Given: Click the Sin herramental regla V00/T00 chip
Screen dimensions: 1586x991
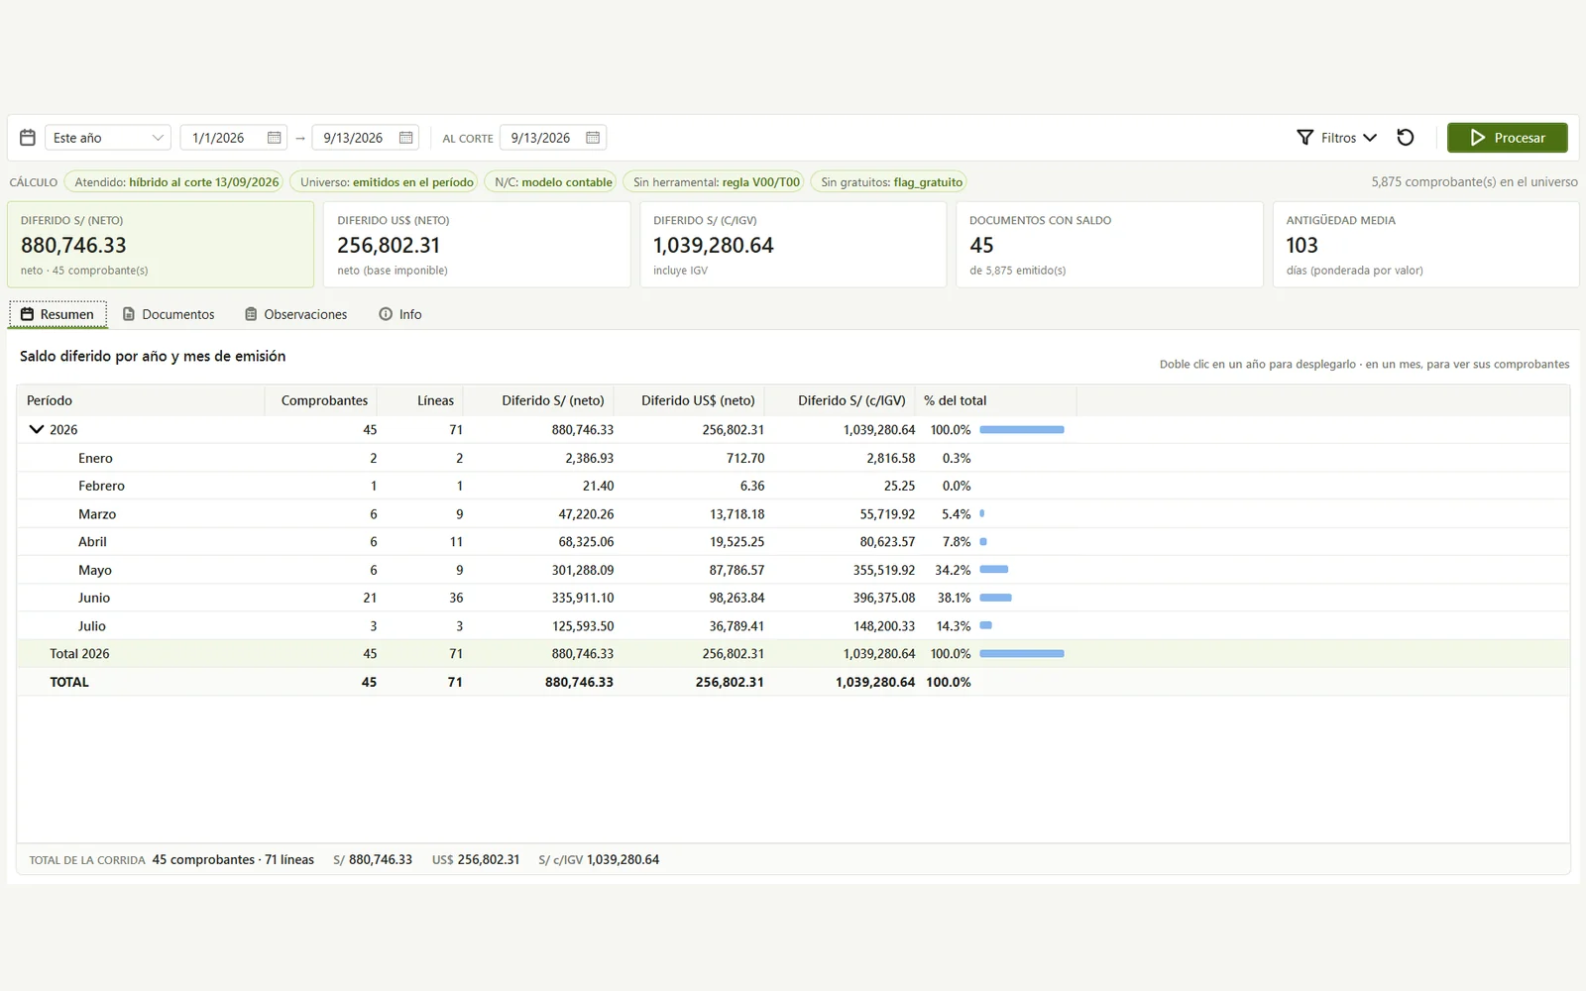Looking at the screenshot, I should [x=714, y=182].
